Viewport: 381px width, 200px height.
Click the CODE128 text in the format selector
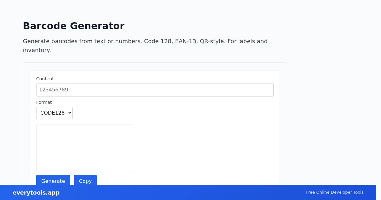pyautogui.click(x=52, y=113)
